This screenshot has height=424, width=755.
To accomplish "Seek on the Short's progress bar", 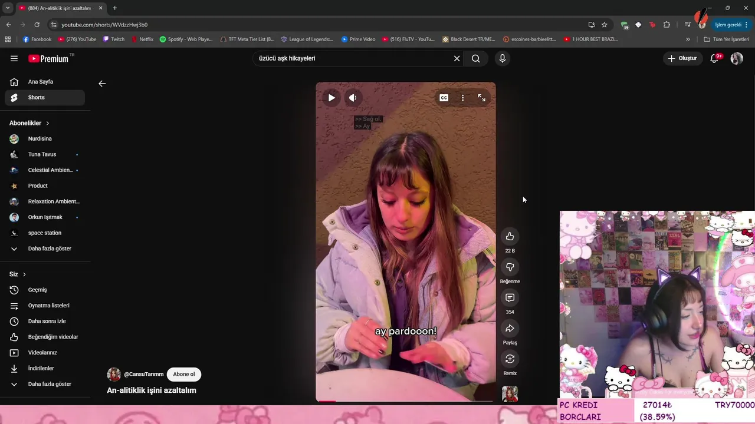I will [406, 401].
